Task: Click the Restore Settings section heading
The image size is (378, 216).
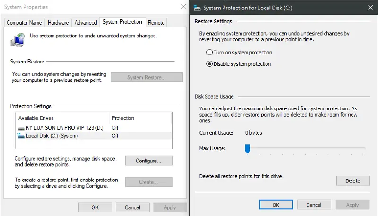Action: tap(213, 21)
